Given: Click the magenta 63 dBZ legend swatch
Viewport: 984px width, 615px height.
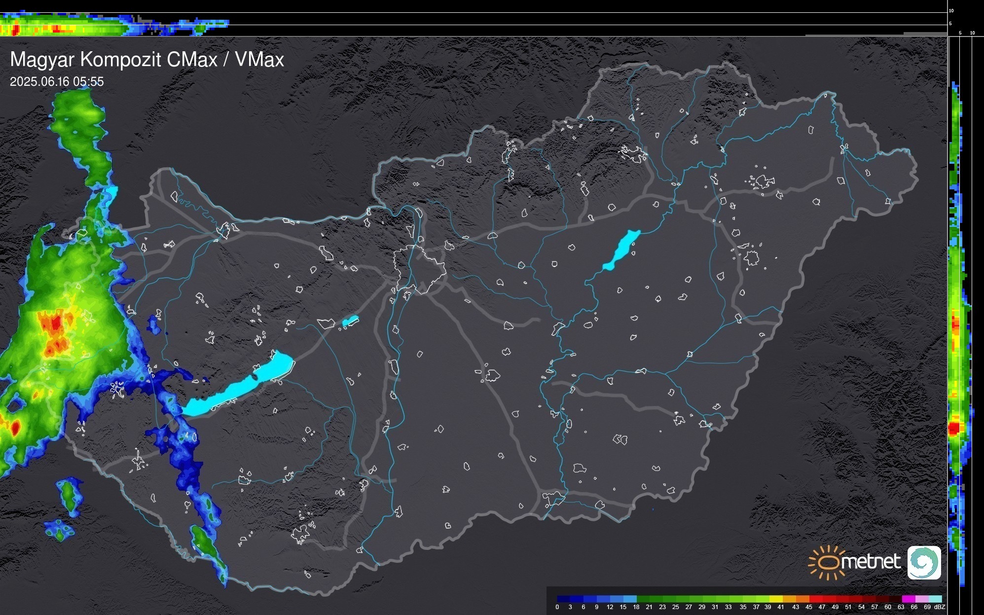Looking at the screenshot, I should point(908,599).
